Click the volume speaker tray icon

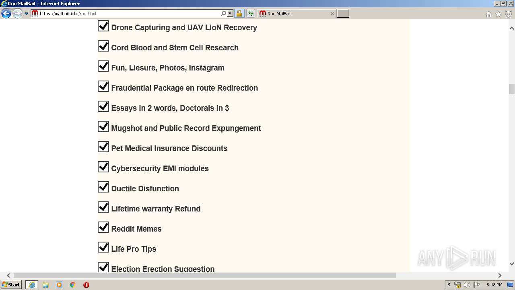[x=467, y=285]
